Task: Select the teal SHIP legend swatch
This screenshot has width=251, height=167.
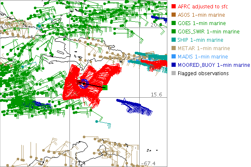Action: tap(174, 40)
